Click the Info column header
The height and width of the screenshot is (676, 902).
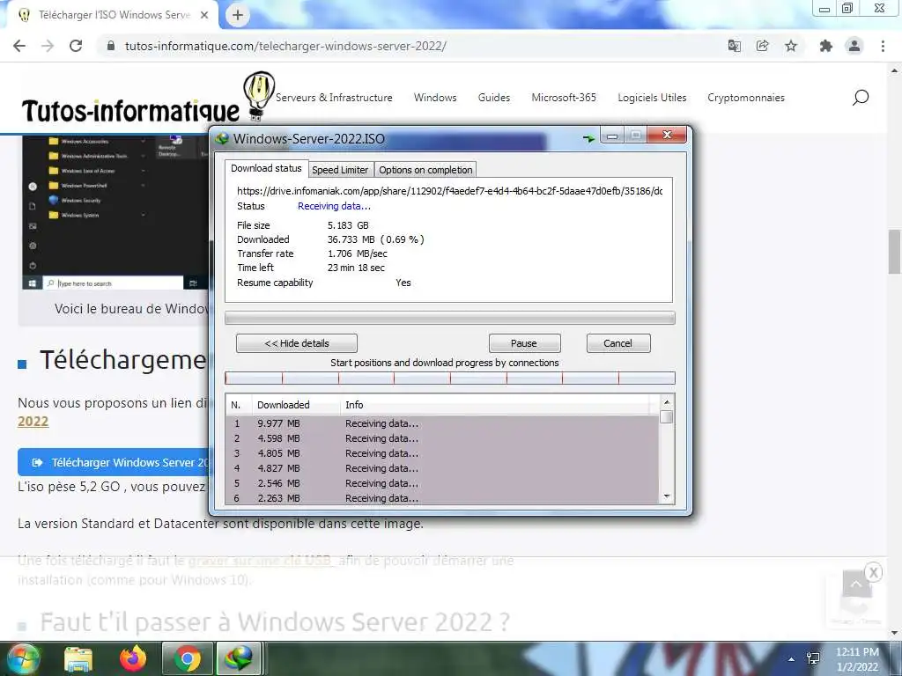point(495,405)
